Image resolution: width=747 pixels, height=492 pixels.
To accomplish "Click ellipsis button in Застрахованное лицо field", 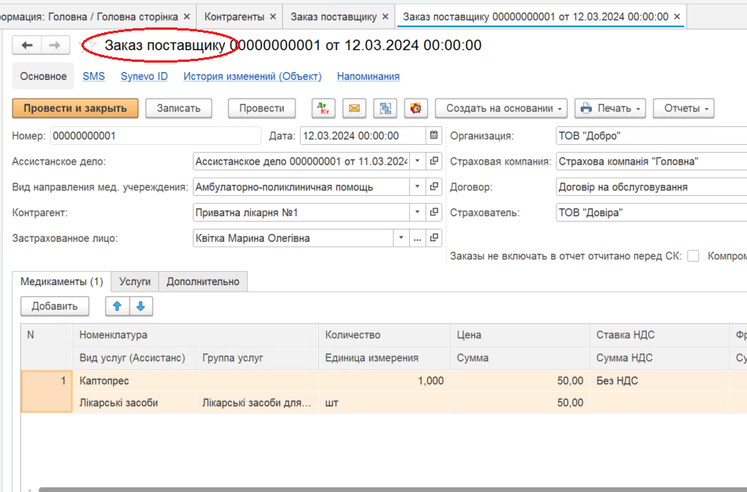I will tap(418, 238).
